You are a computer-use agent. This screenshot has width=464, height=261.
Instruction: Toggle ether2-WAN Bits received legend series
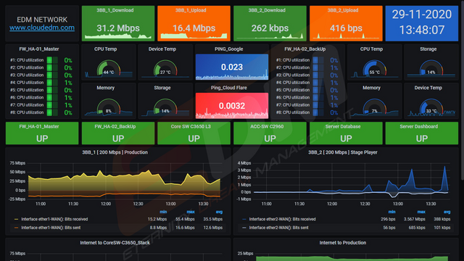282,219
